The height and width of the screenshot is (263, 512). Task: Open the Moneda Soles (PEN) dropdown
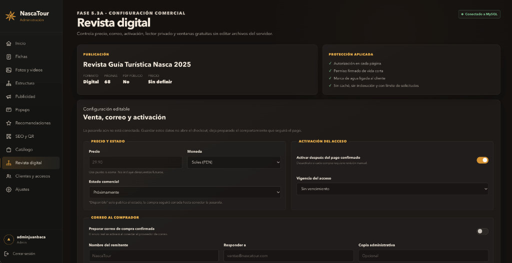pyautogui.click(x=234, y=162)
